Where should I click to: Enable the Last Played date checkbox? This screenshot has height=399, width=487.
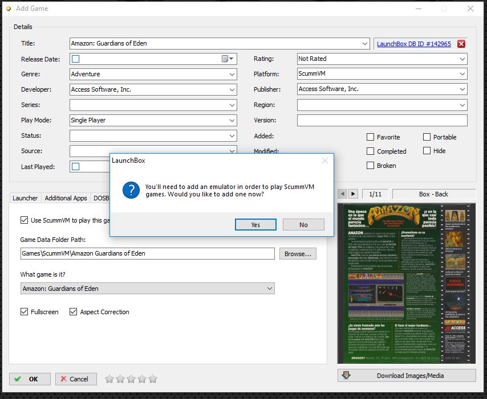(x=75, y=167)
